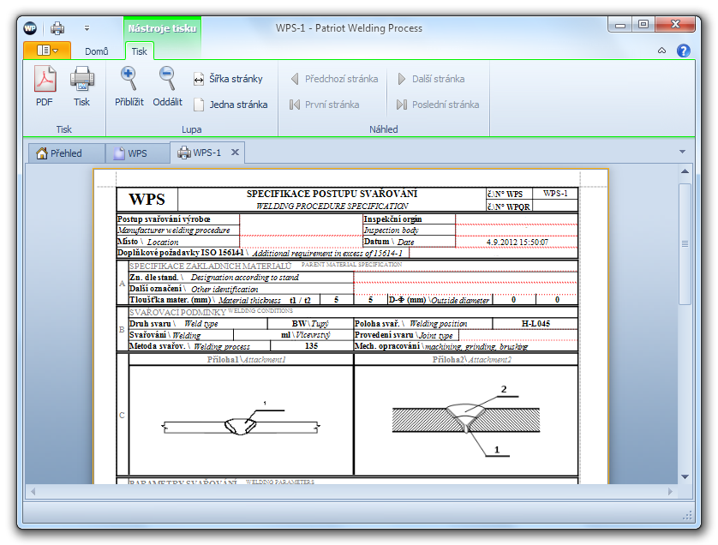The image size is (718, 545).
Task: Click the date 4.9.2012 15:50:07 in preview
Action: pyautogui.click(x=517, y=242)
